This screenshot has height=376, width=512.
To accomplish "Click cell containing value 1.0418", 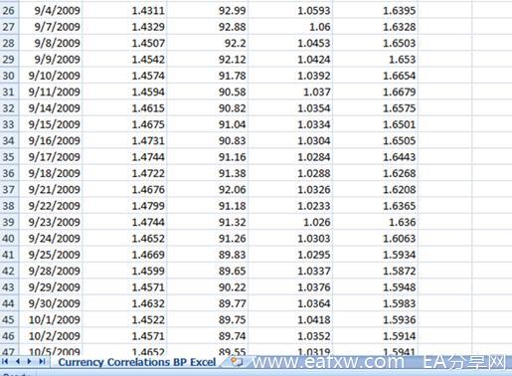I will tap(290, 319).
